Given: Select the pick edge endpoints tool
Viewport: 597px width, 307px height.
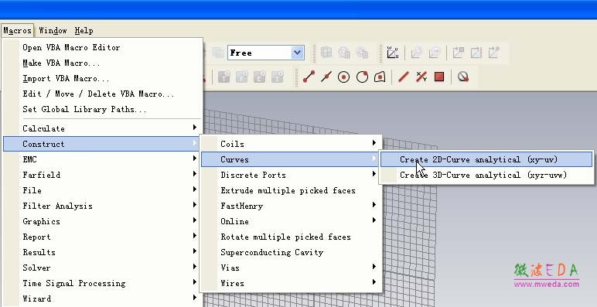Looking at the screenshot, I should pos(309,77).
